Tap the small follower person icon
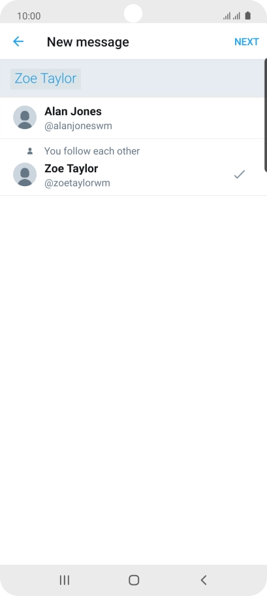The height and width of the screenshot is (596, 267). (30, 151)
